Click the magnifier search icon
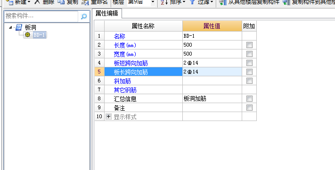Viewport: 335px width, 170px height. tap(84, 16)
